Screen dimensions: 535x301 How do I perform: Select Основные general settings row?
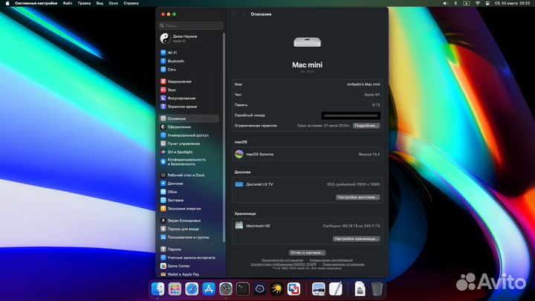pos(189,118)
